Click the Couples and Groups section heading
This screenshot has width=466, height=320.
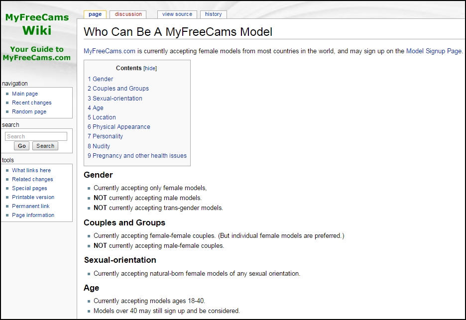(x=124, y=222)
